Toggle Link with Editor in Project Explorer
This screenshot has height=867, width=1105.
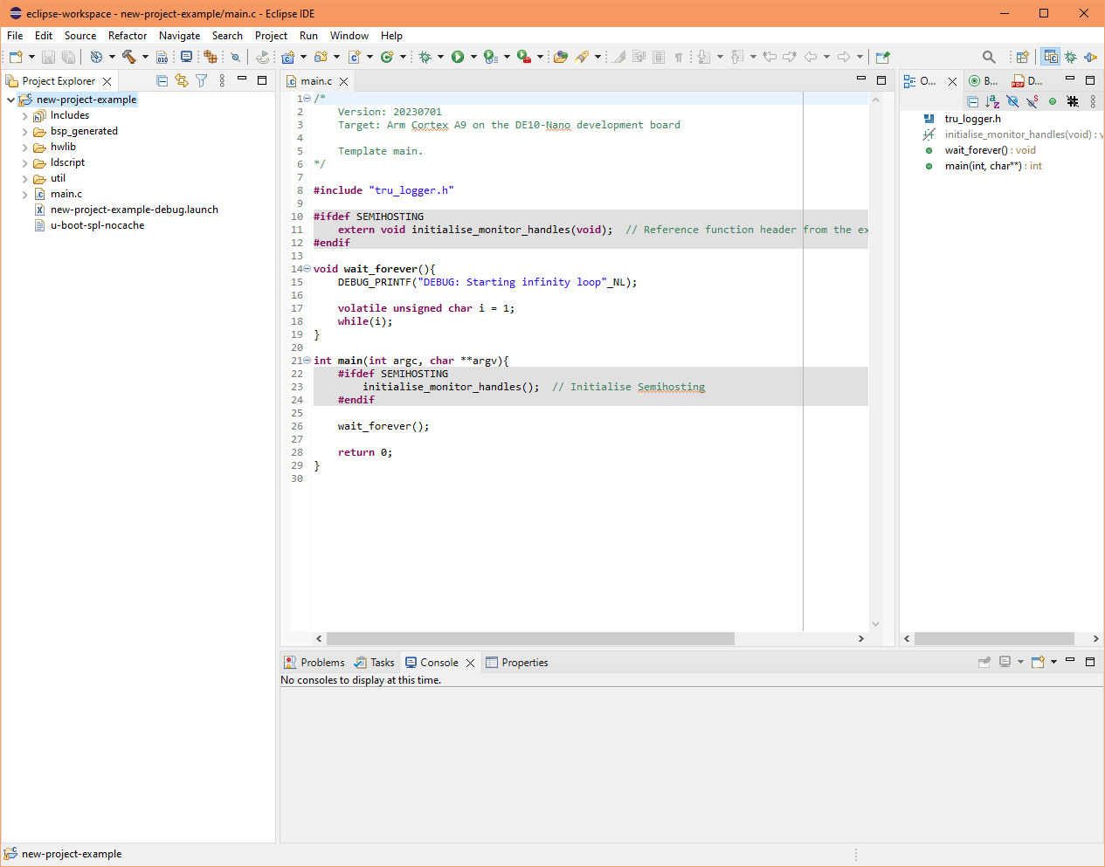tap(182, 80)
